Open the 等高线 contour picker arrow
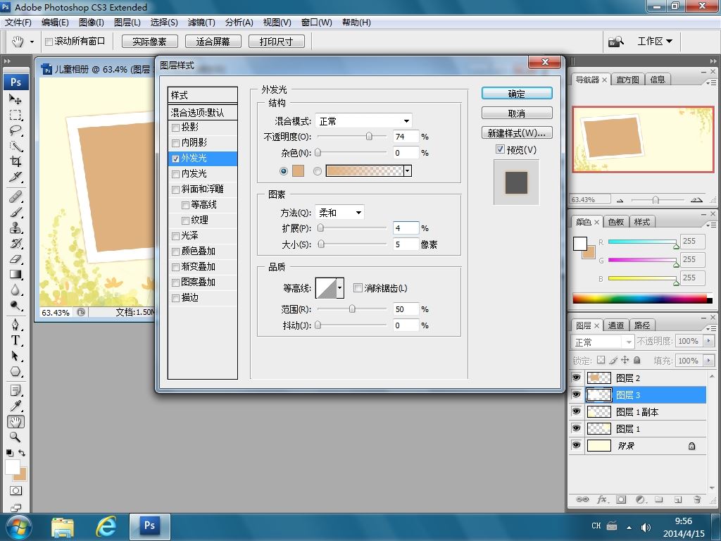The width and height of the screenshot is (721, 541). 340,288
